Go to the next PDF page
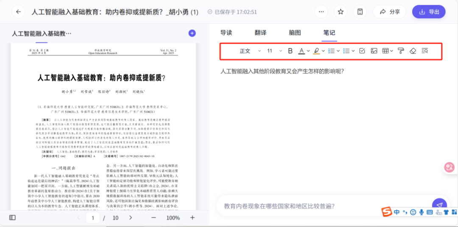This screenshot has width=458, height=227. tap(131, 218)
